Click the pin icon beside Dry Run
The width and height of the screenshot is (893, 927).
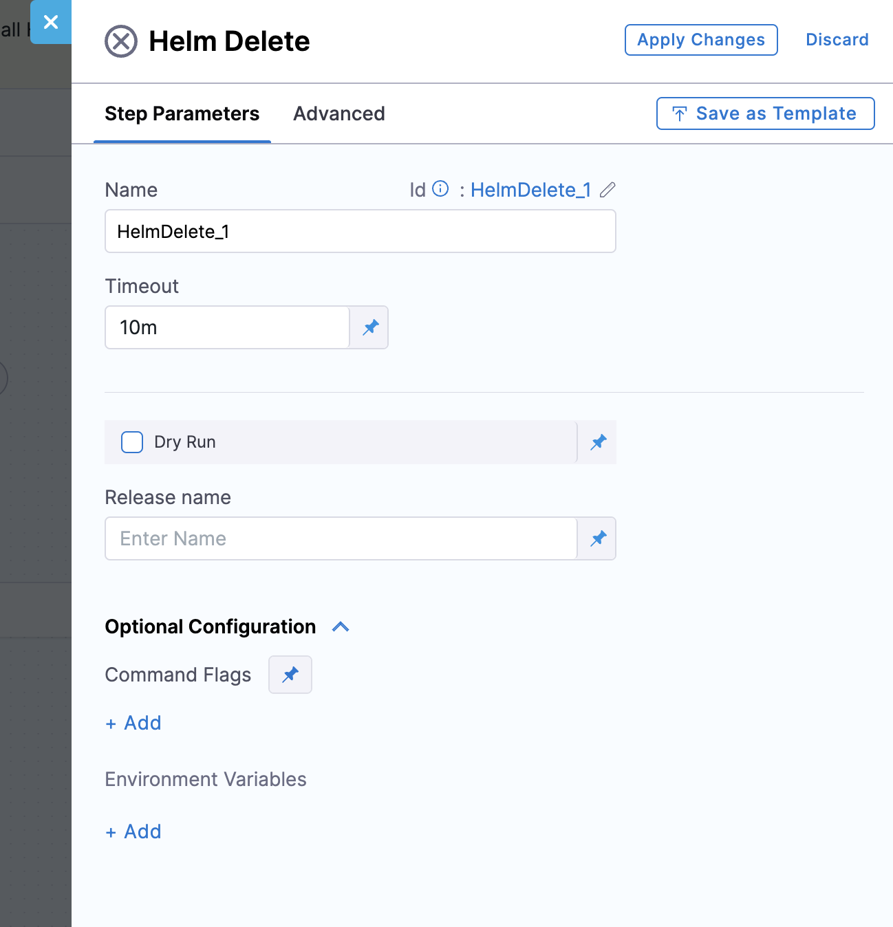(598, 442)
